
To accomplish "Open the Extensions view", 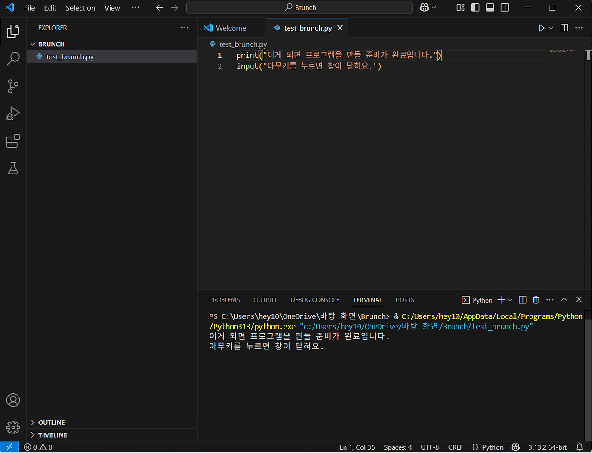I will [13, 141].
